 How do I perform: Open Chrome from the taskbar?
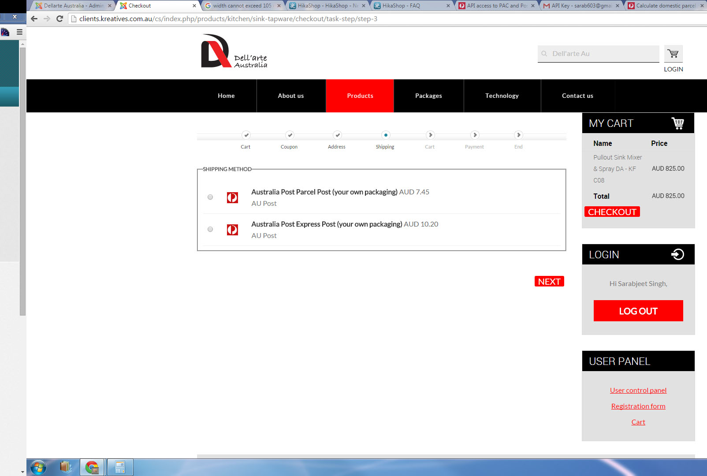92,467
